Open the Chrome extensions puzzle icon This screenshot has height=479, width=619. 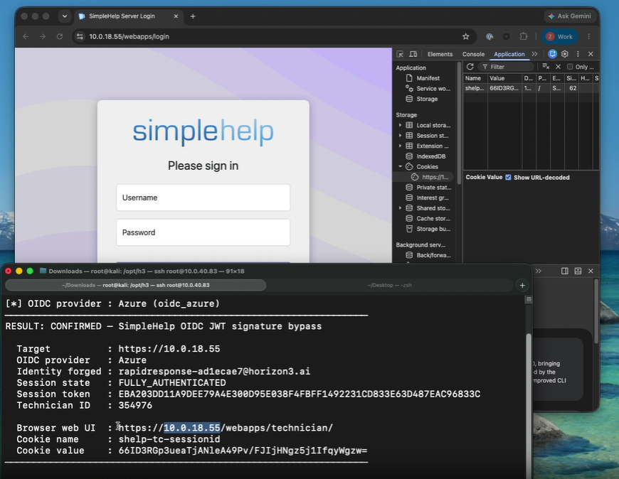point(524,37)
